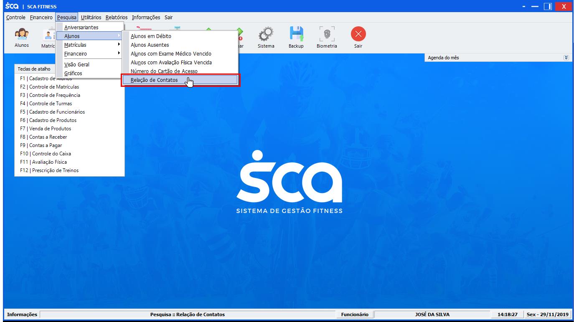Viewport: 574px width, 322px height.
Task: Click the Teclas de atalho header
Action: pos(34,69)
